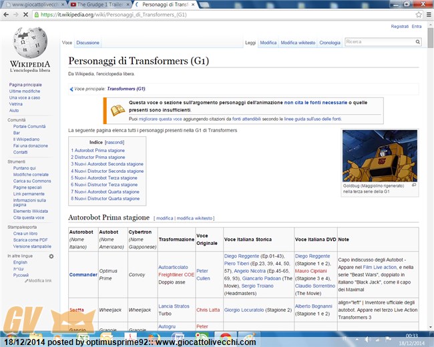
Task: Click green padlock in address bar
Action: coord(37,15)
